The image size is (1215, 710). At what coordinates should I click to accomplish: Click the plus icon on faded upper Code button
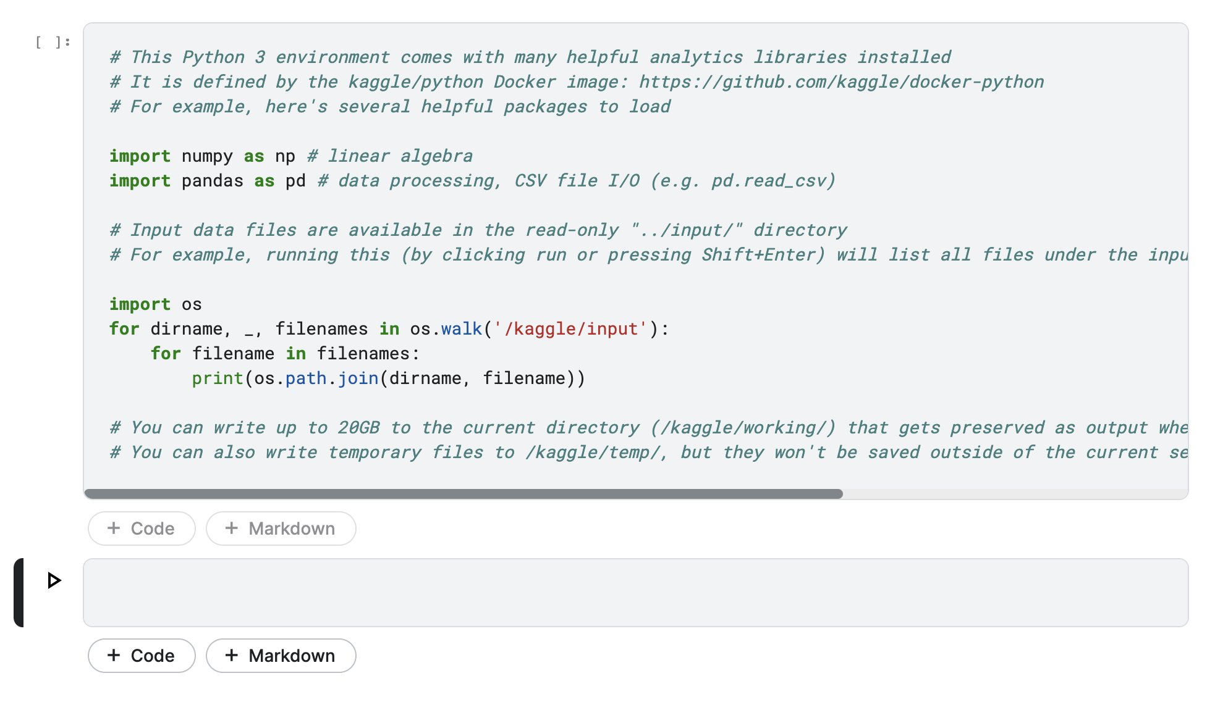click(114, 528)
